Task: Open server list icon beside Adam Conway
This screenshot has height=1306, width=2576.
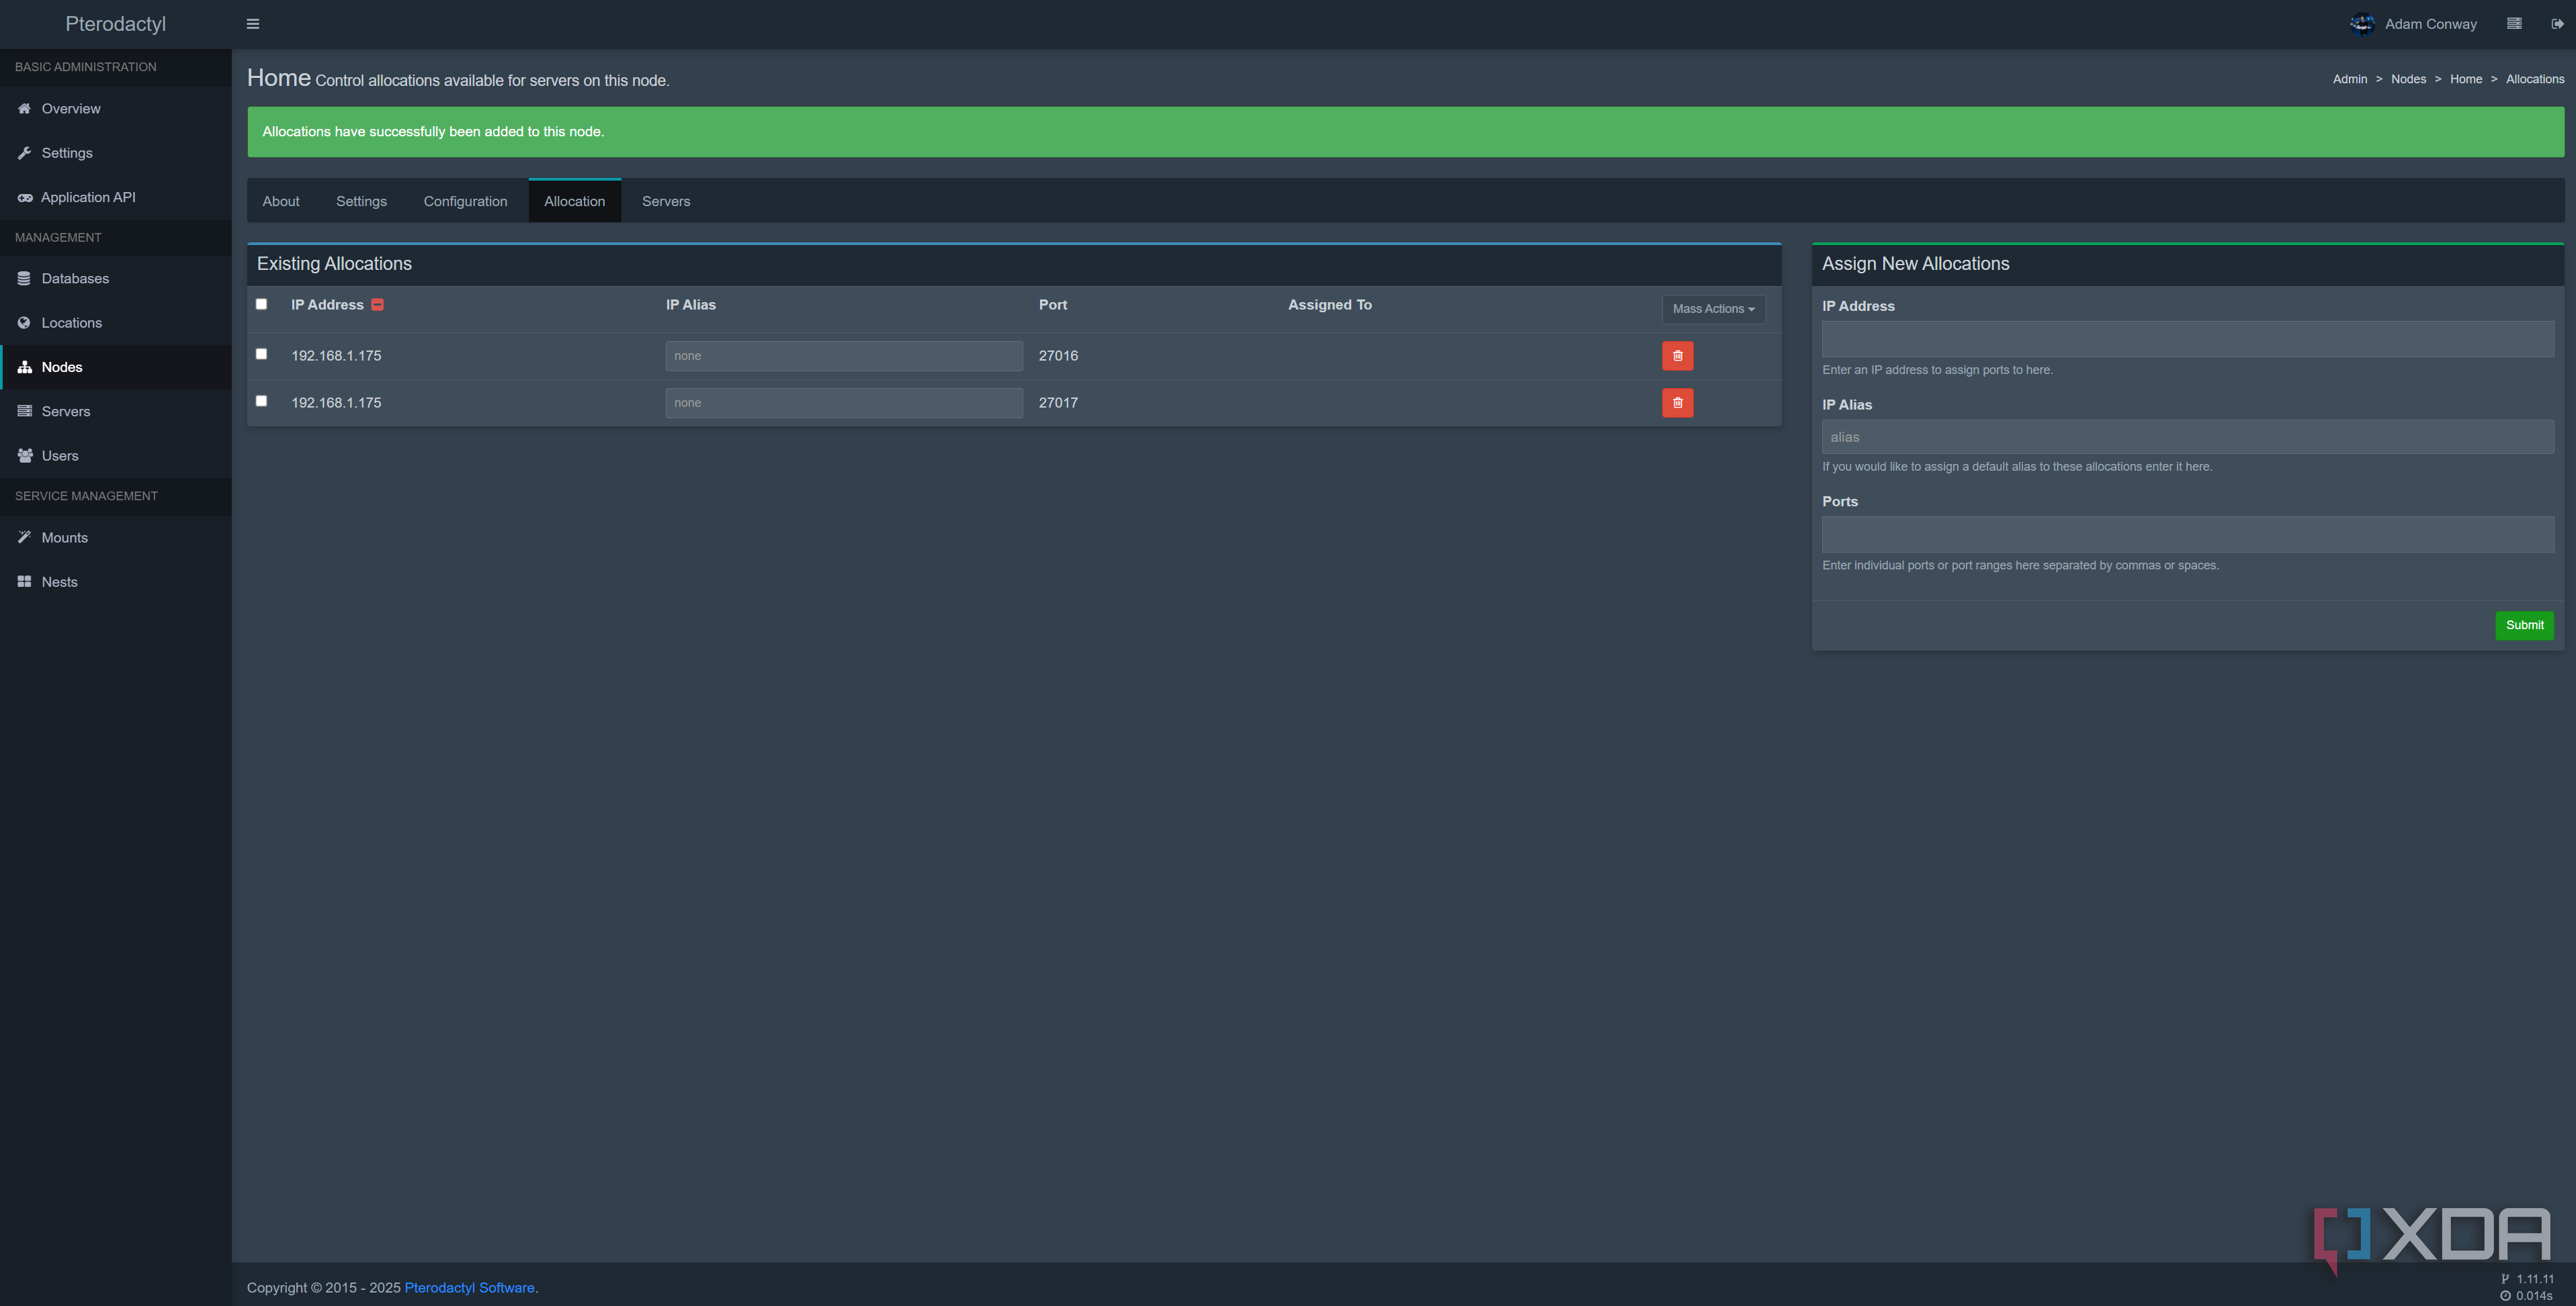Action: 2514,24
